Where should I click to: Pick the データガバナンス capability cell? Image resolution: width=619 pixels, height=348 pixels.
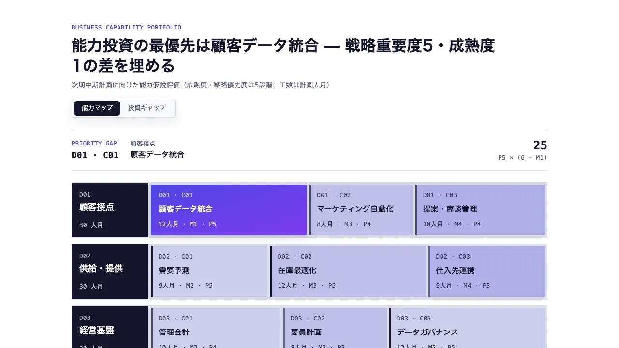[x=467, y=328]
